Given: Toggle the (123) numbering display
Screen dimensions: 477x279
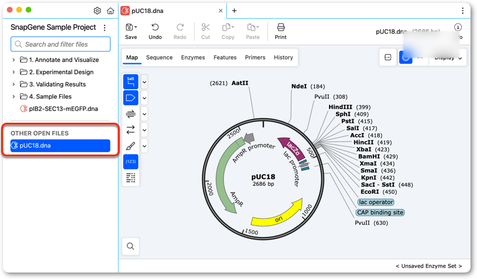Looking at the screenshot, I should [131, 162].
